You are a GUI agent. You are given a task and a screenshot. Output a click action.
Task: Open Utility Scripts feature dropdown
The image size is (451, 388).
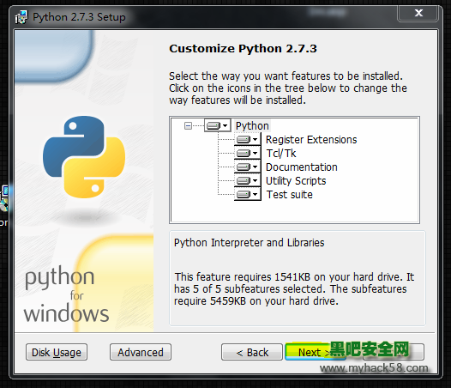pos(247,181)
